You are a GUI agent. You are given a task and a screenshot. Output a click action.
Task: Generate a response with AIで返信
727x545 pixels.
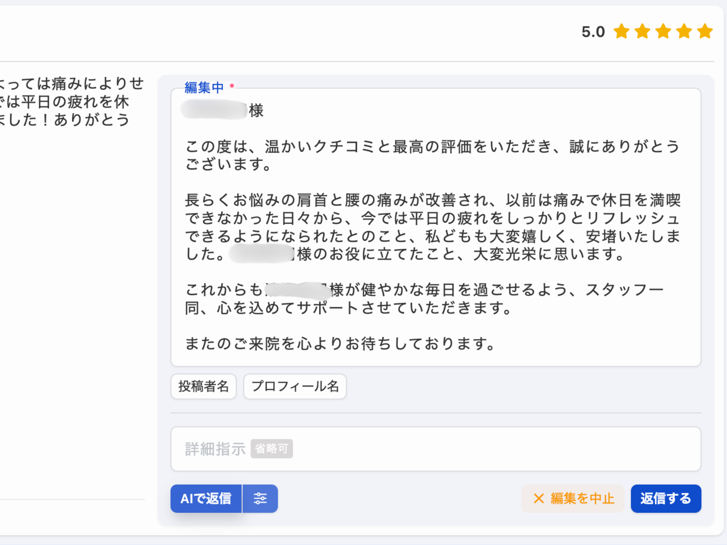coord(206,499)
